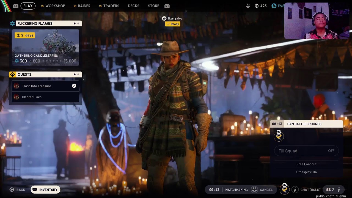Open the Decks tab
This screenshot has height=198, width=352.
tap(134, 6)
